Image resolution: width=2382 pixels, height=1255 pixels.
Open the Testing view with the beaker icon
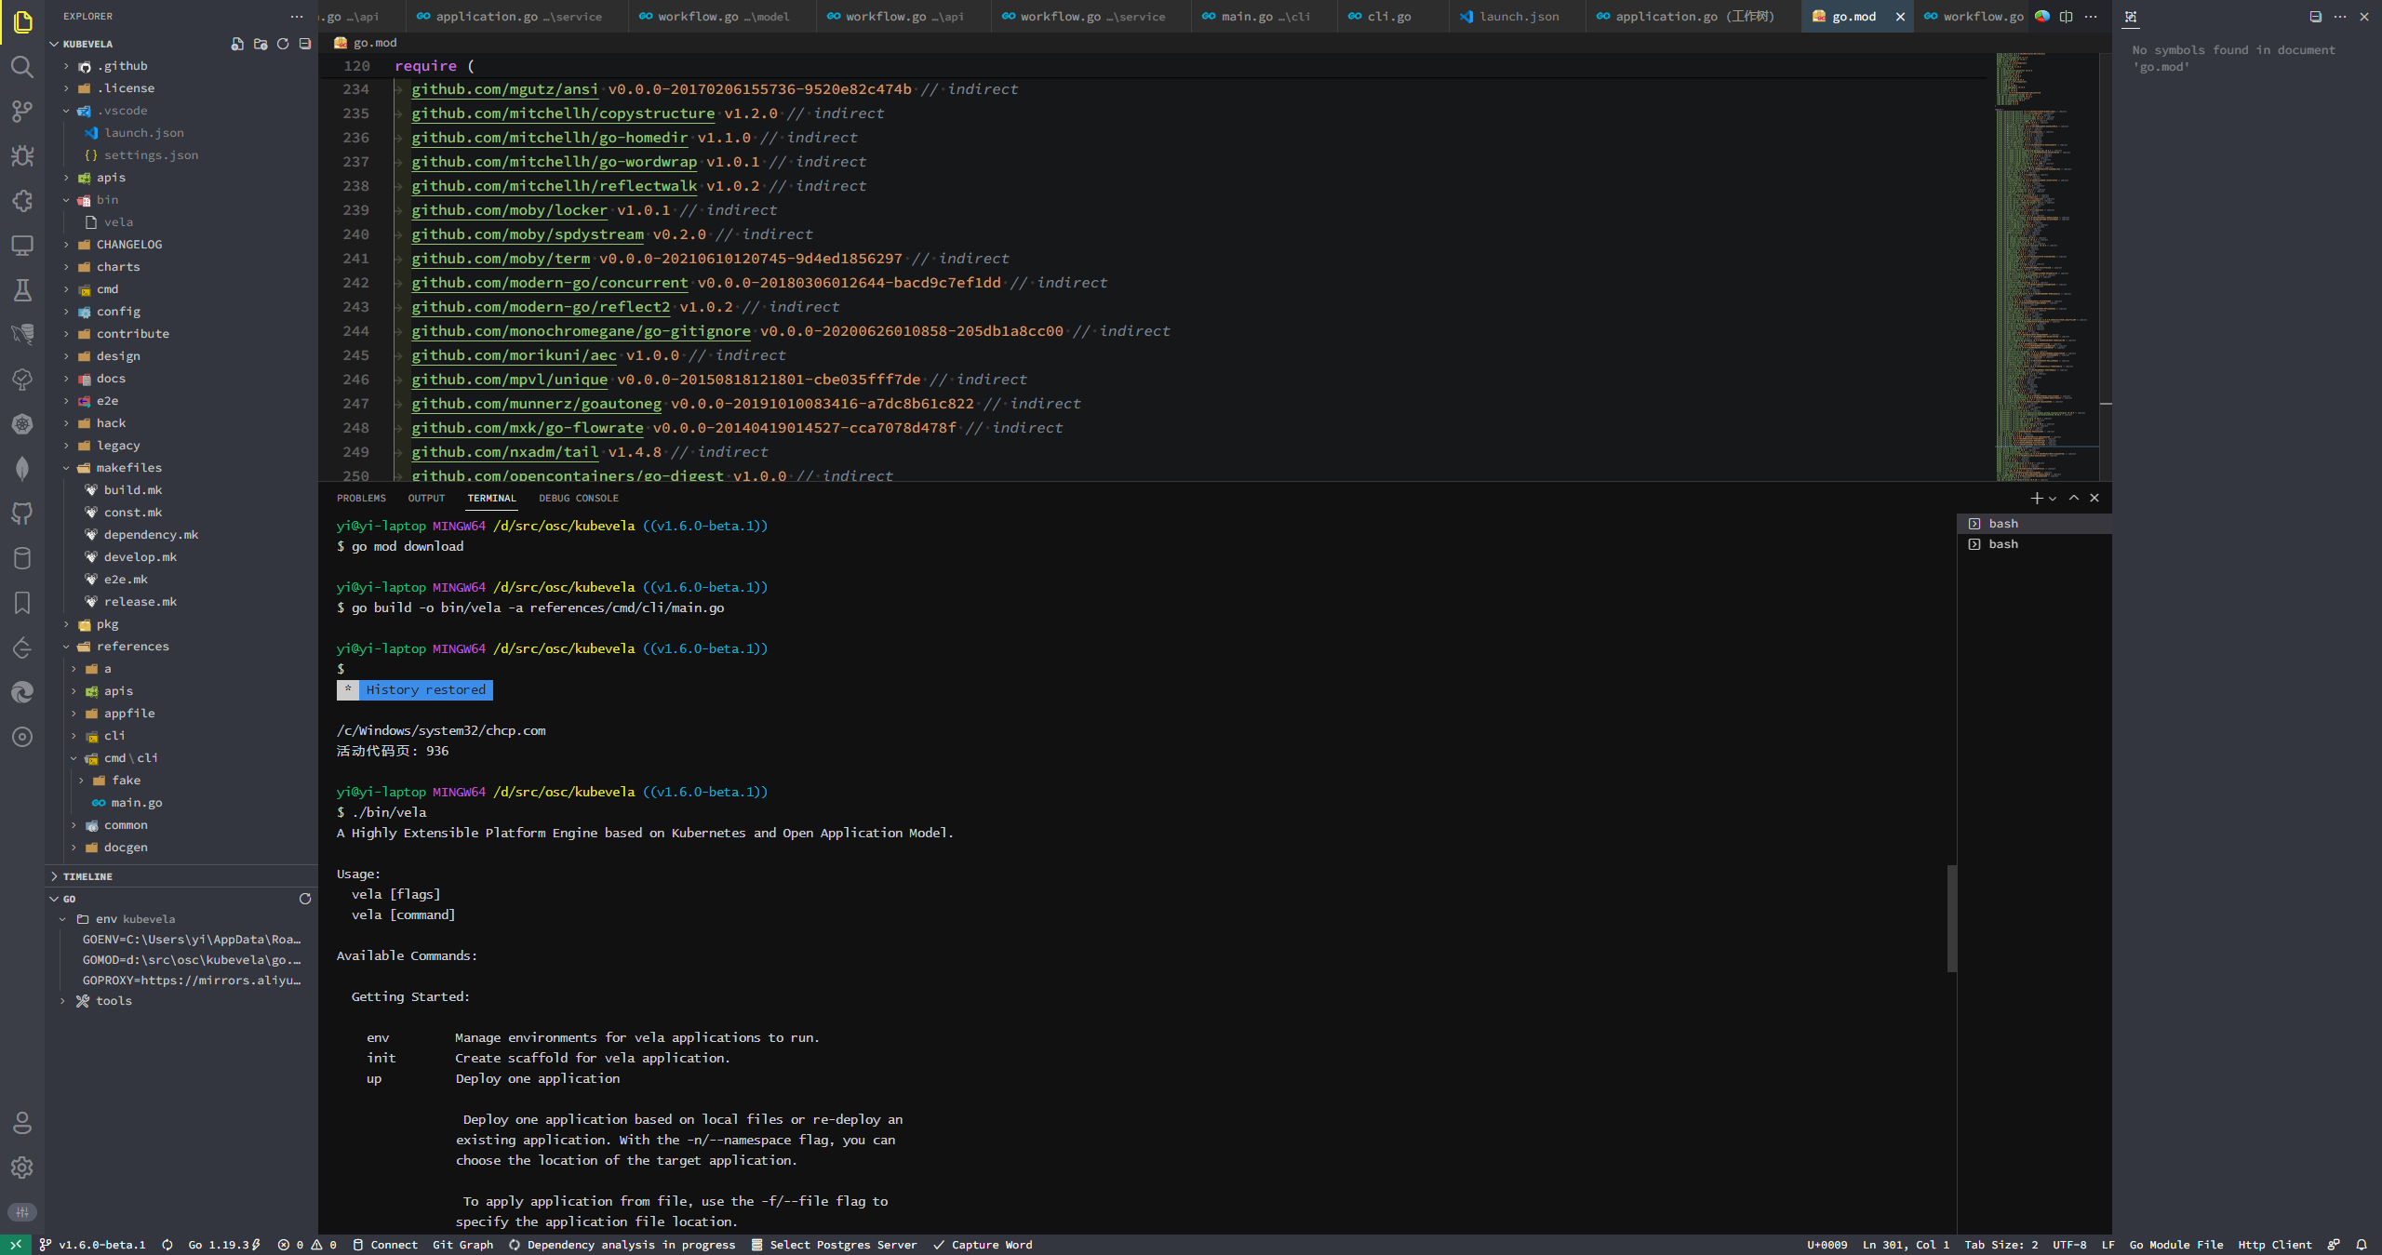tap(22, 290)
